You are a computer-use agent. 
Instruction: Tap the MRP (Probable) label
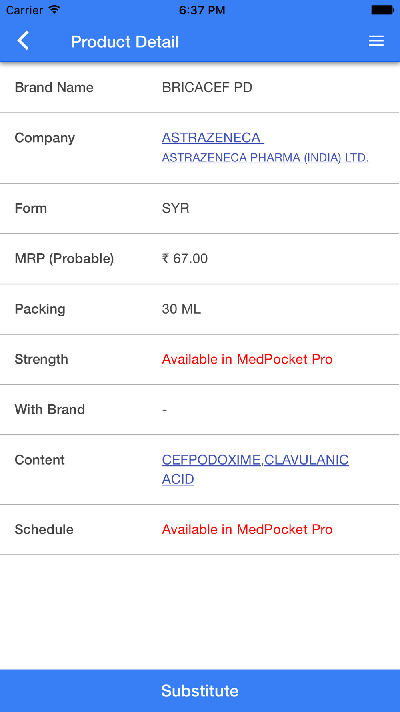click(x=64, y=259)
